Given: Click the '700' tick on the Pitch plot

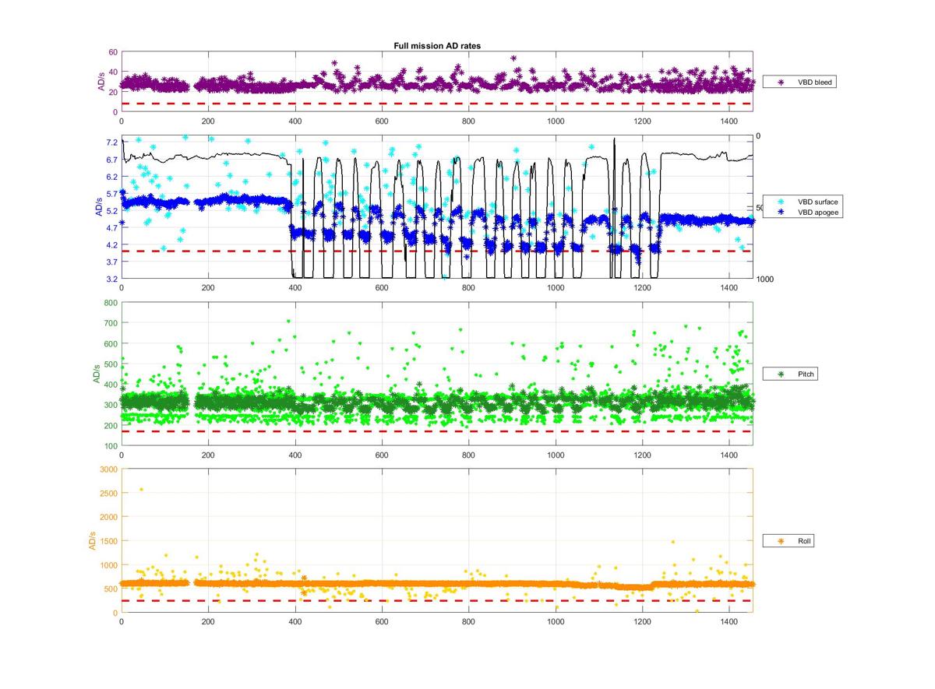Looking at the screenshot, I should (x=110, y=322).
